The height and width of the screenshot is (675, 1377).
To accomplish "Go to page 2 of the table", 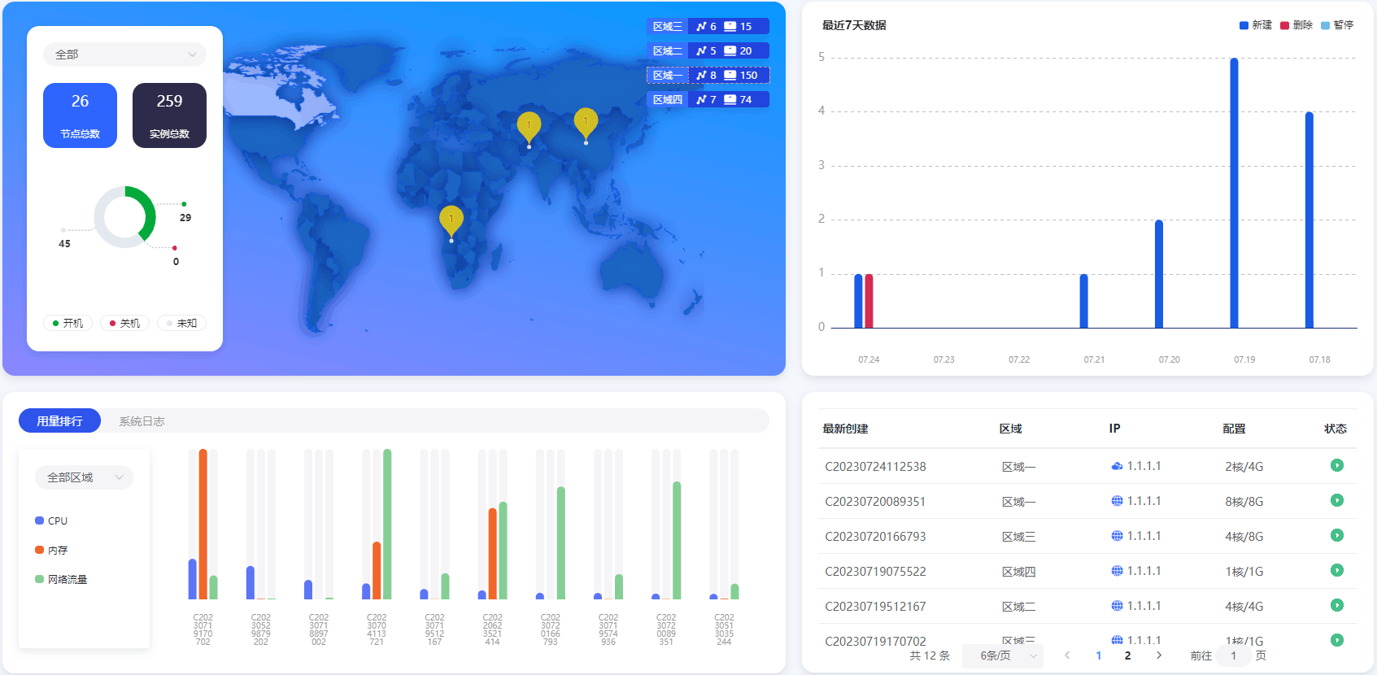I will 1127,655.
